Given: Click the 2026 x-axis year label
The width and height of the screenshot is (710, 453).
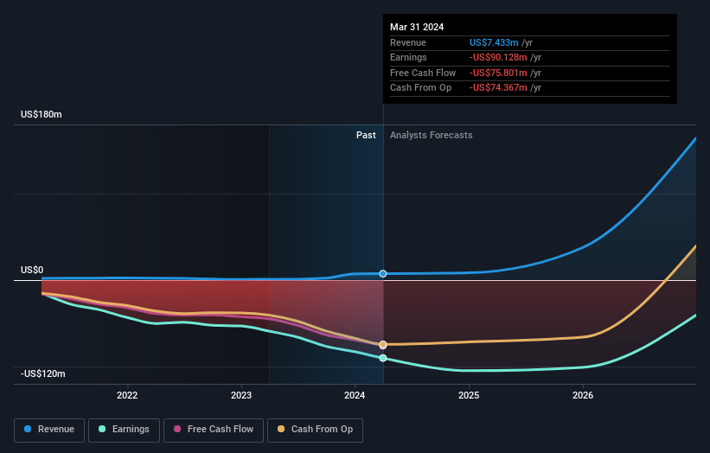Looking at the screenshot, I should (x=583, y=395).
